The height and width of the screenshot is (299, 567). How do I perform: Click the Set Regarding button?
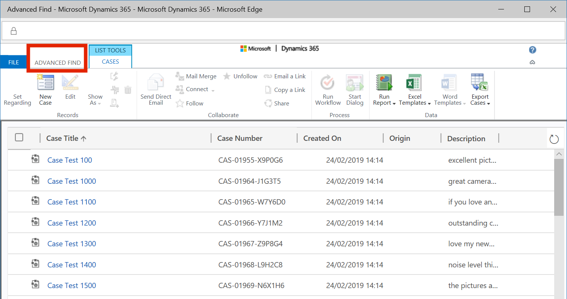(x=17, y=100)
